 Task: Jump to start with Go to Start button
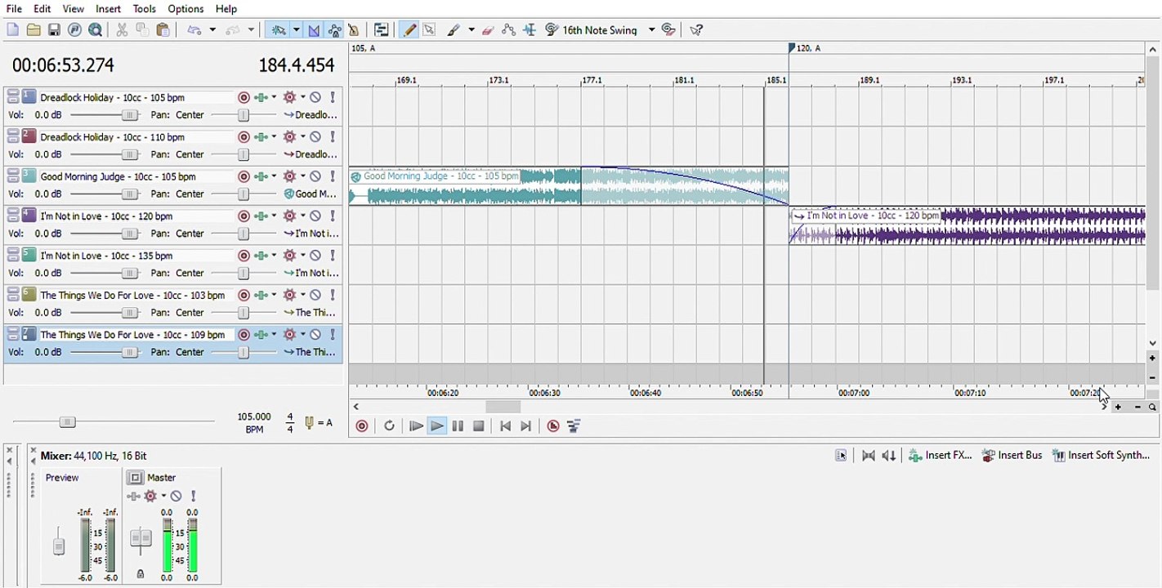click(505, 426)
